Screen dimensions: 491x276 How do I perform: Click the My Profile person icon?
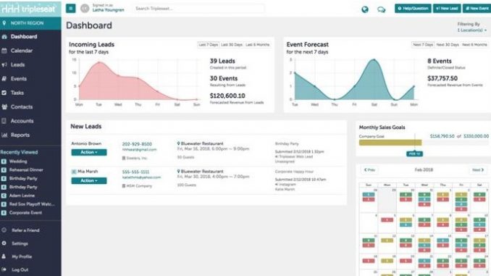pos(4,256)
